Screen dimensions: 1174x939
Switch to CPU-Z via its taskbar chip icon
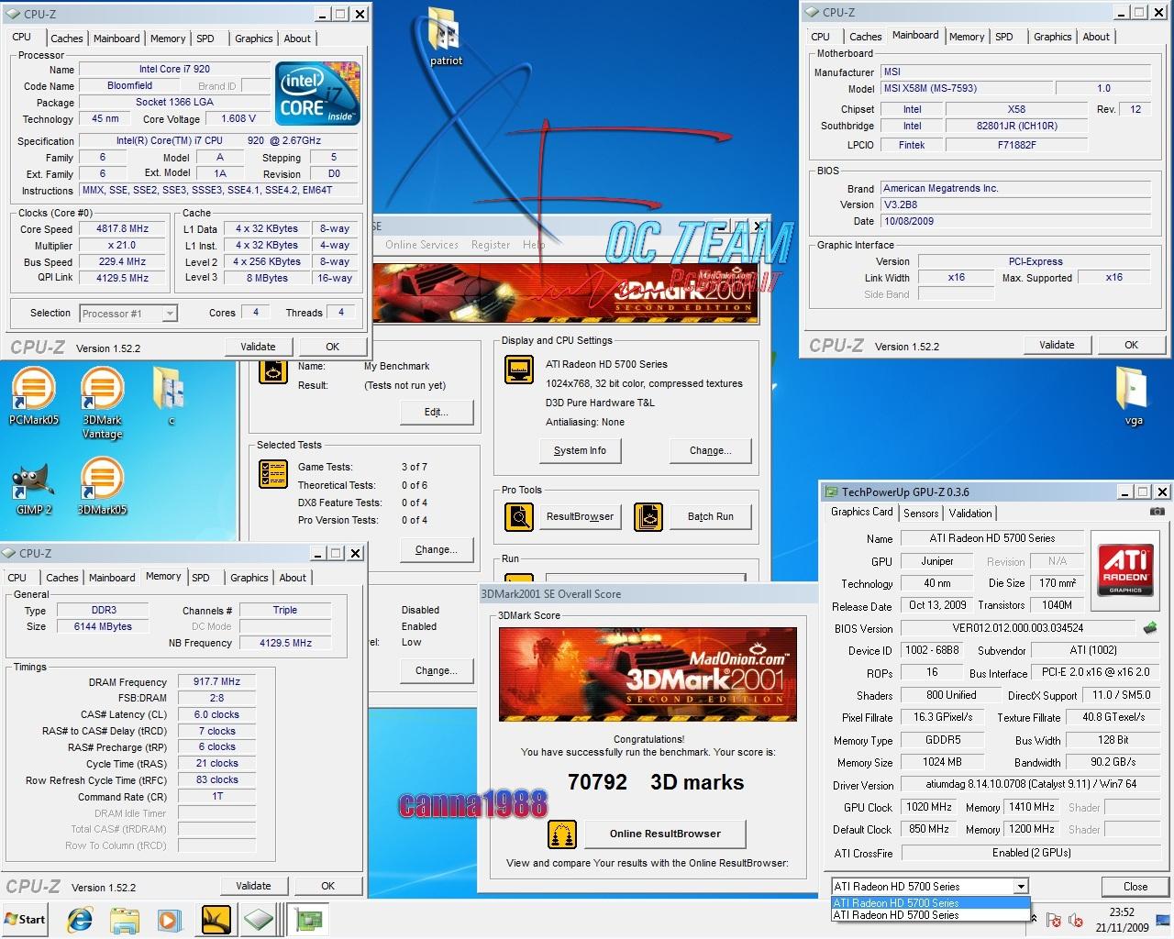point(259,920)
